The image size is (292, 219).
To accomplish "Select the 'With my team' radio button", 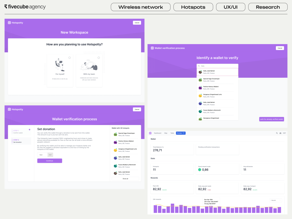I will tap(99, 58).
